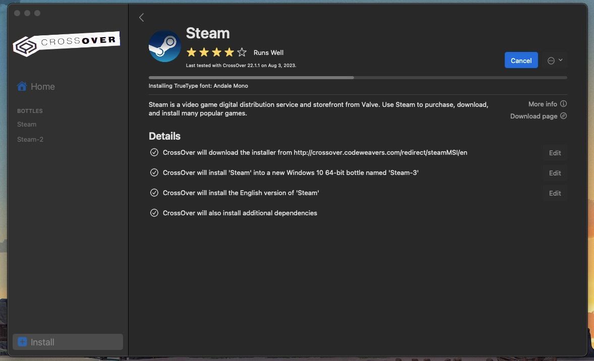Select the Steam bottle in sidebar
Viewport: 594px width, 361px height.
[27, 124]
